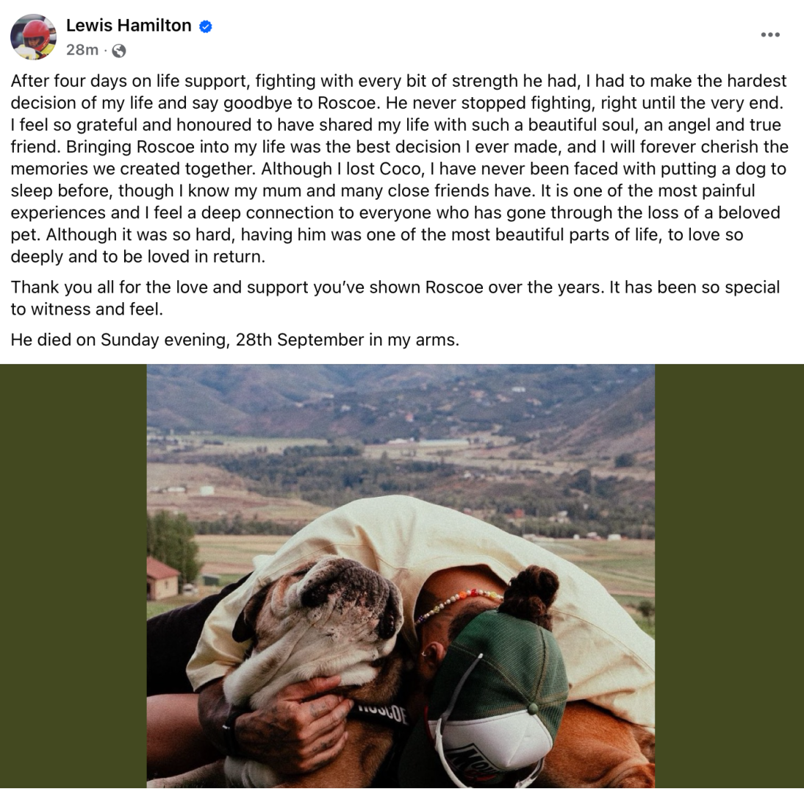The width and height of the screenshot is (804, 794).
Task: Click the "Thank you all" paragraph
Action: [395, 298]
